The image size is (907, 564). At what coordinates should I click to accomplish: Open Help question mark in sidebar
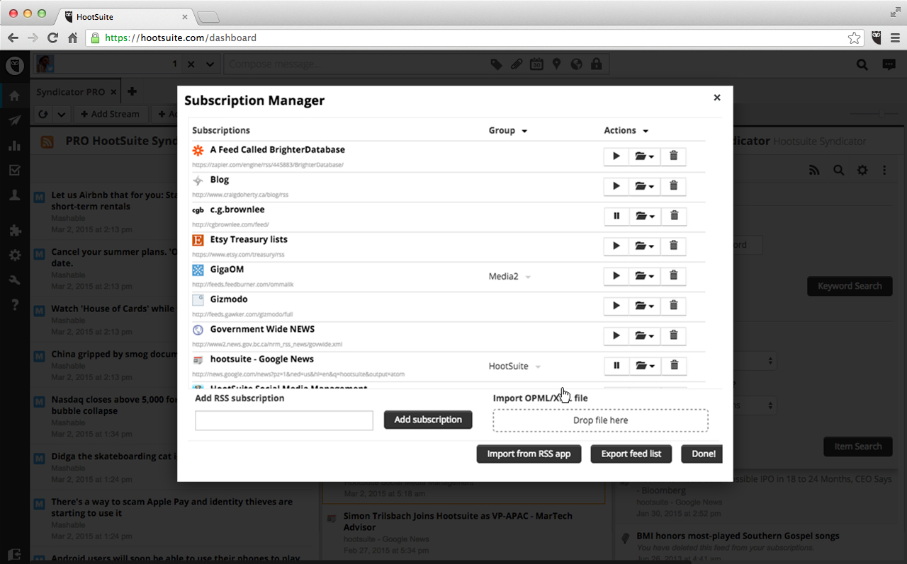tap(14, 305)
